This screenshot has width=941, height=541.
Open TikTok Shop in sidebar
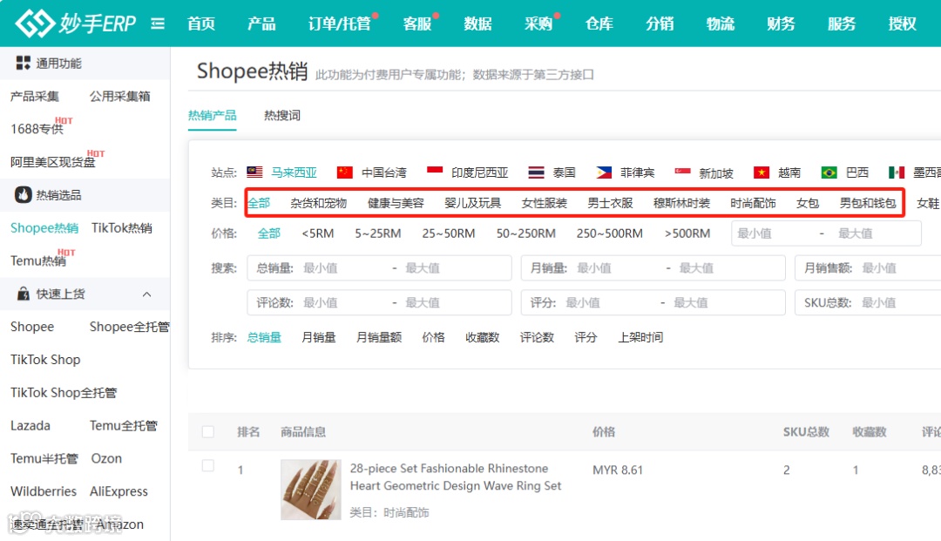coord(45,360)
